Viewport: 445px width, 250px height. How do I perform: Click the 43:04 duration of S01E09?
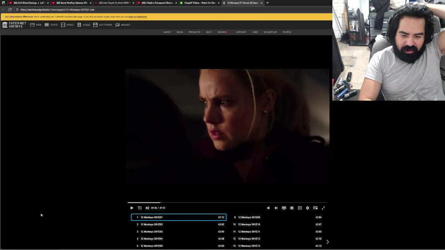click(318, 217)
